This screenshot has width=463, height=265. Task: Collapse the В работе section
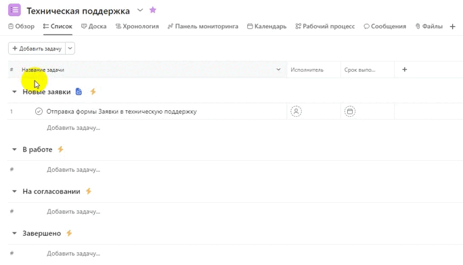tap(14, 149)
